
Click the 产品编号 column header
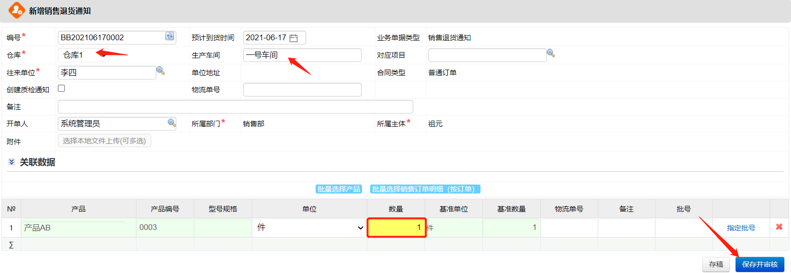[165, 209]
